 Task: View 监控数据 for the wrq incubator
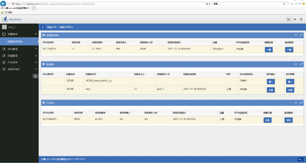290,90
